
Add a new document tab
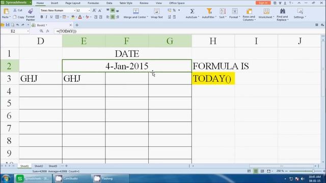(77, 25)
